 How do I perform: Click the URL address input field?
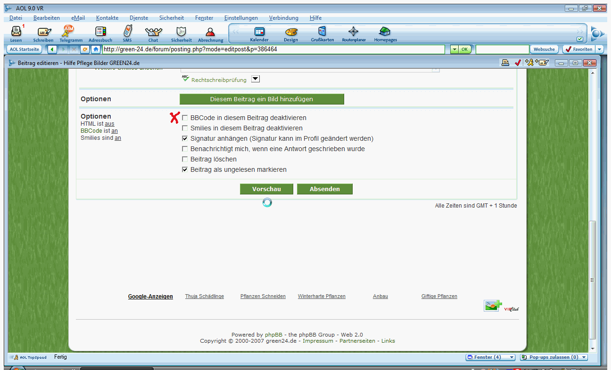(272, 49)
